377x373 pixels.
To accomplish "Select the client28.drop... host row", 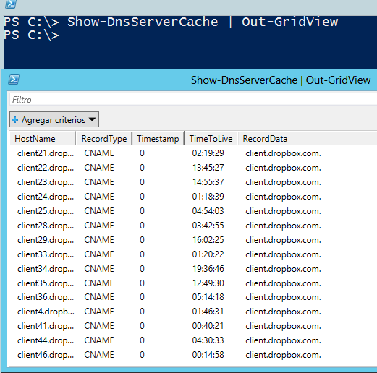I will tap(193, 226).
